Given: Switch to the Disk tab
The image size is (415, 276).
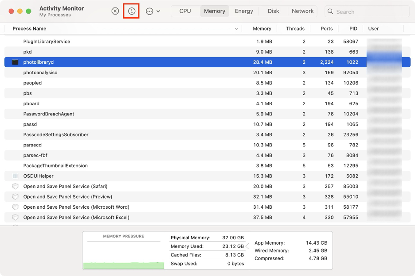Looking at the screenshot, I should pos(273,11).
